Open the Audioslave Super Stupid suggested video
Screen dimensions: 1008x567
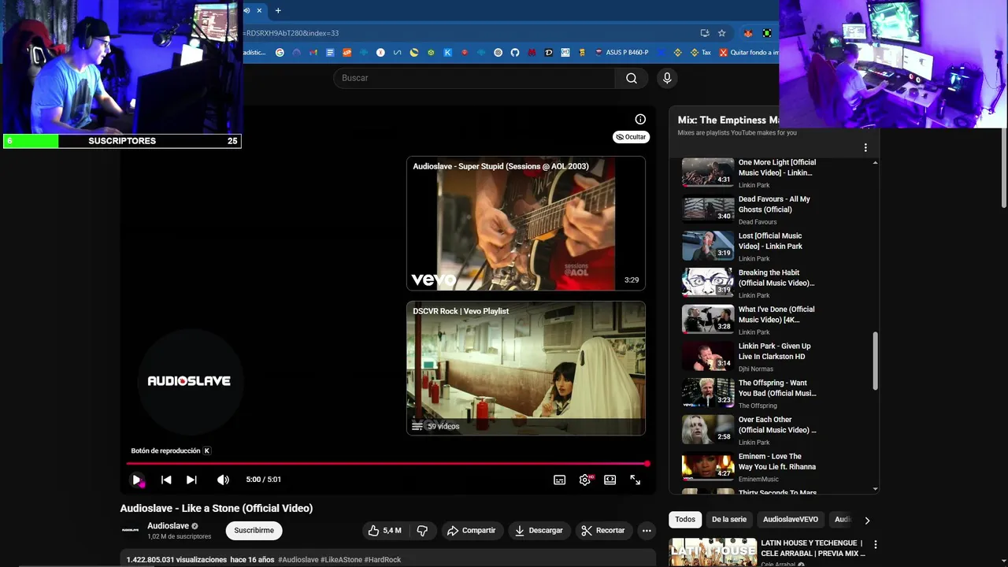pyautogui.click(x=526, y=224)
